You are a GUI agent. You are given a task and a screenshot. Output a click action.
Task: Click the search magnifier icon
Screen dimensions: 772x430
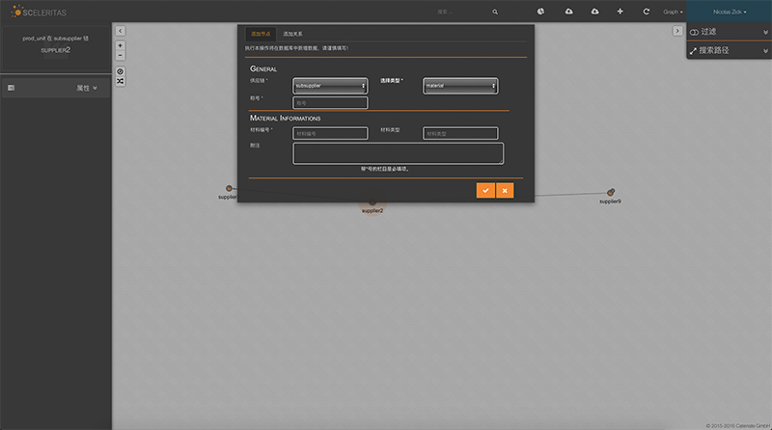coord(495,12)
